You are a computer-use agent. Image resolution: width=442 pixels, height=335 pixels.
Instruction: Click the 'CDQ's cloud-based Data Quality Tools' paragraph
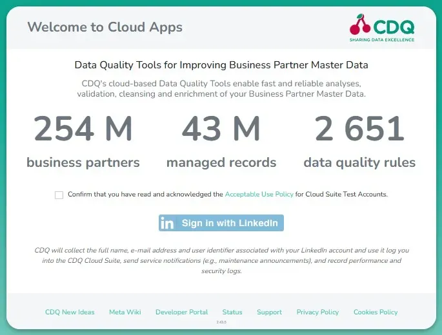pyautogui.click(x=221, y=89)
